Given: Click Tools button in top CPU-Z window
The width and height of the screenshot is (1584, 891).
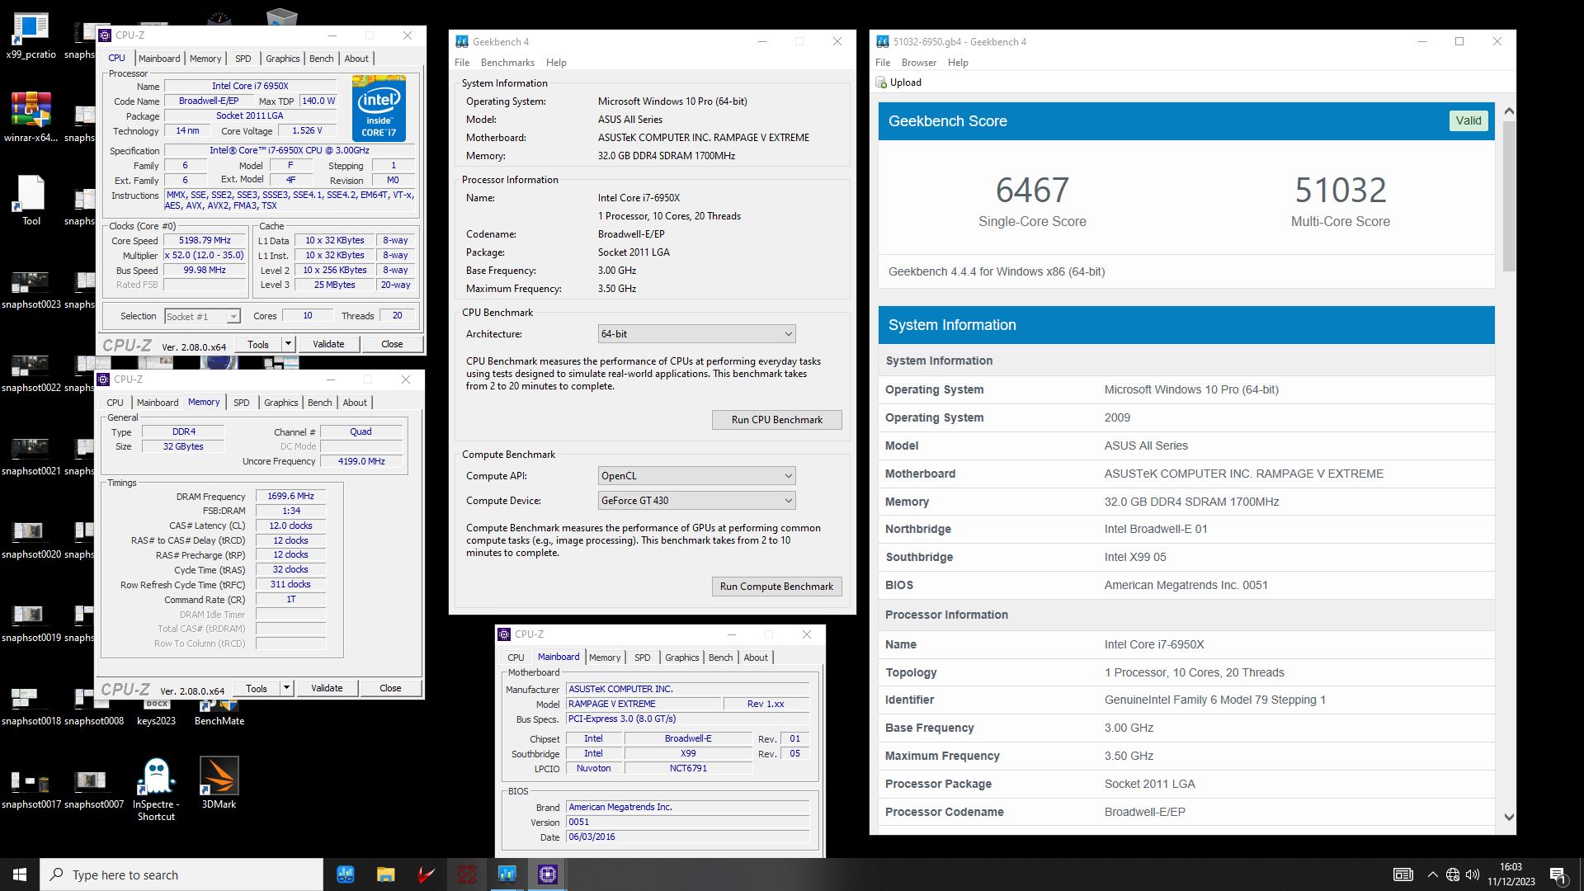Looking at the screenshot, I should 258,344.
